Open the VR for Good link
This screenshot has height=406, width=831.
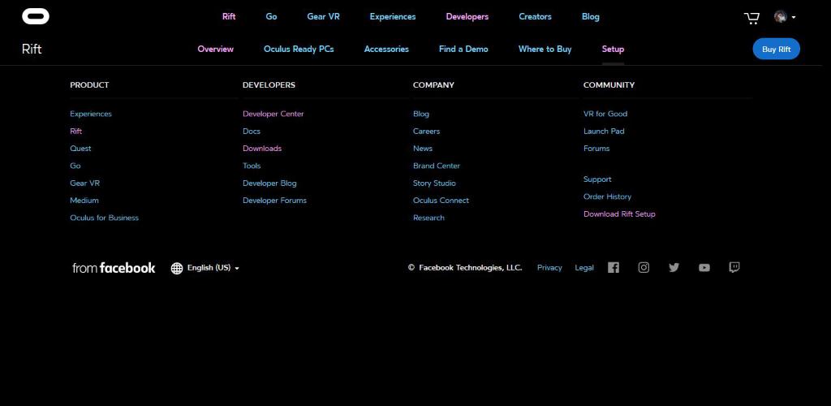coord(605,114)
